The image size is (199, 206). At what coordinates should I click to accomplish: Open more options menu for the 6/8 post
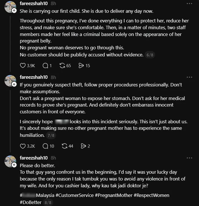(189, 4)
